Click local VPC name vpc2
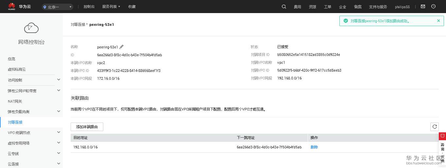 tap(101, 63)
